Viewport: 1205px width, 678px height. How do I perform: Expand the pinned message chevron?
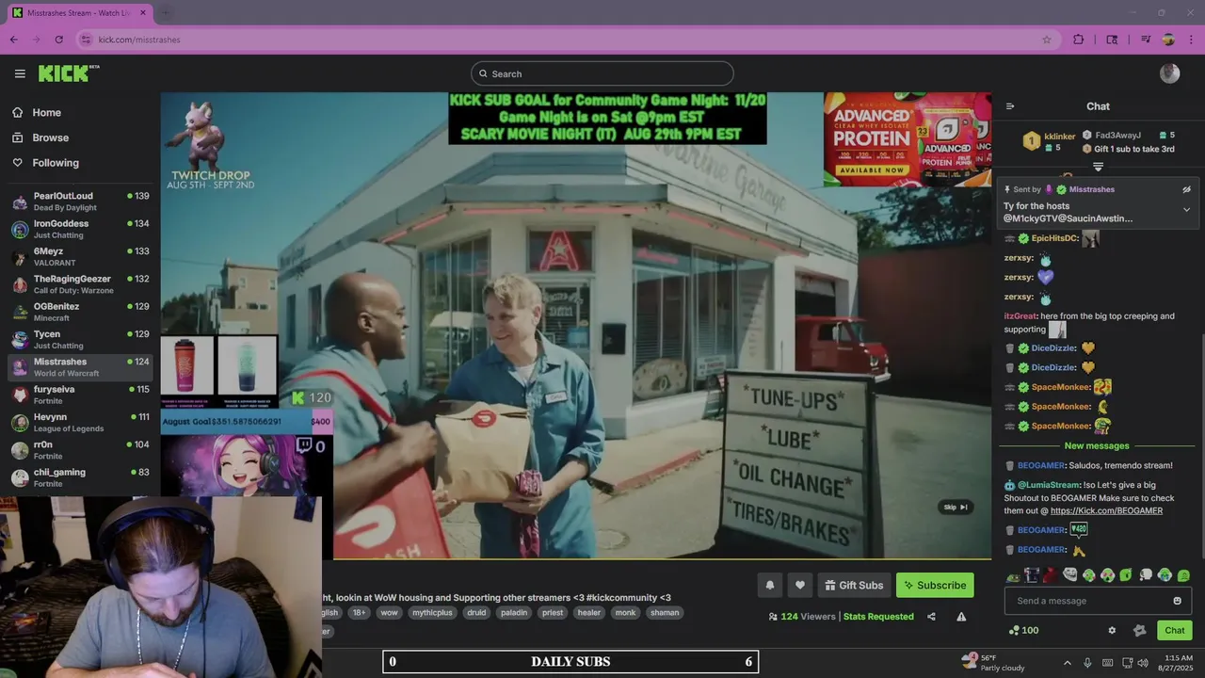click(1186, 210)
